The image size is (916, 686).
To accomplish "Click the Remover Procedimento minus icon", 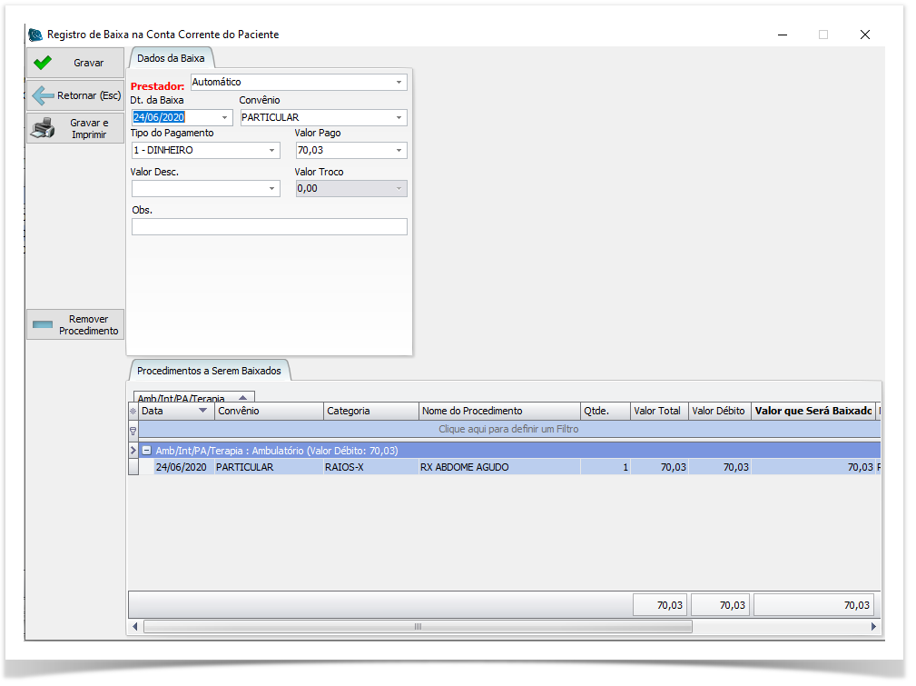I will 43,324.
